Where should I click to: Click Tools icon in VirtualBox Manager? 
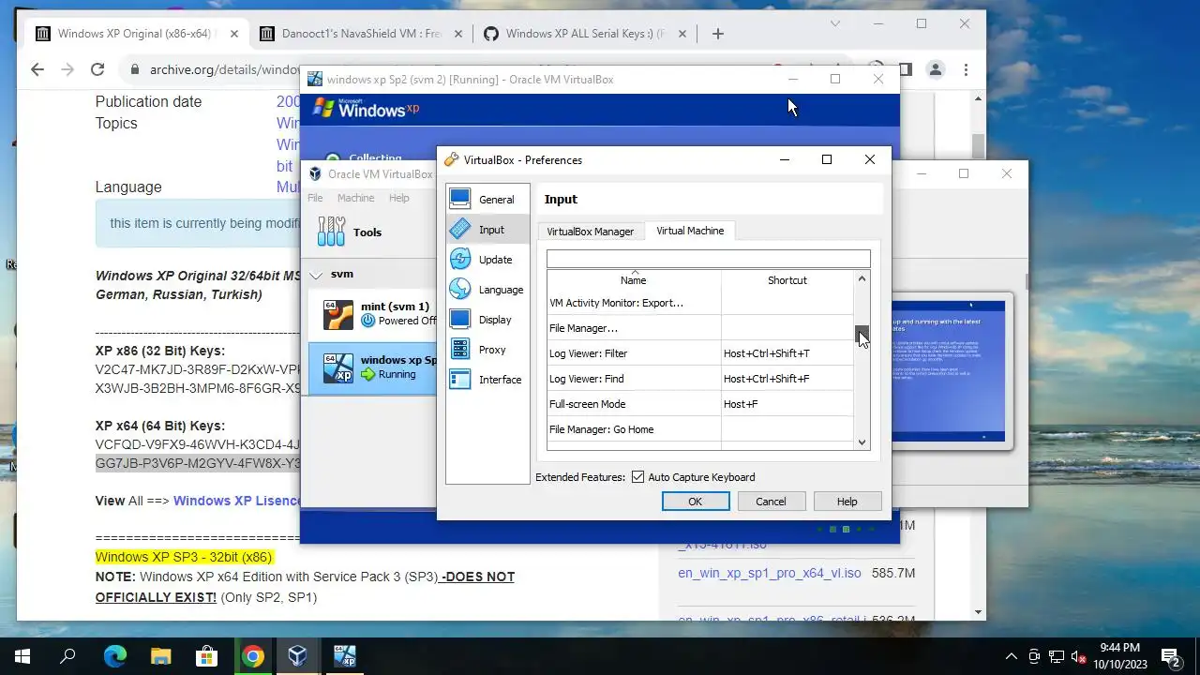point(331,232)
